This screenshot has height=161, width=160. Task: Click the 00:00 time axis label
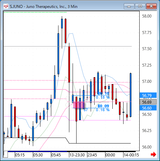(x=110, y=155)
